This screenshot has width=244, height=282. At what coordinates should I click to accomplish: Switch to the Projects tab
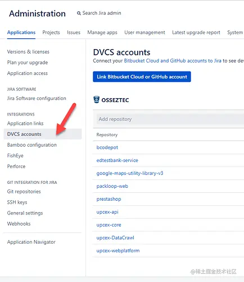pos(51,32)
